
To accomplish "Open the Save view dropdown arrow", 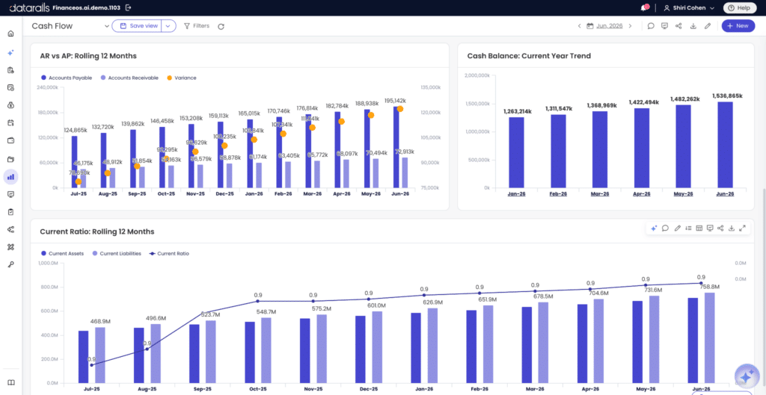I will click(x=168, y=26).
